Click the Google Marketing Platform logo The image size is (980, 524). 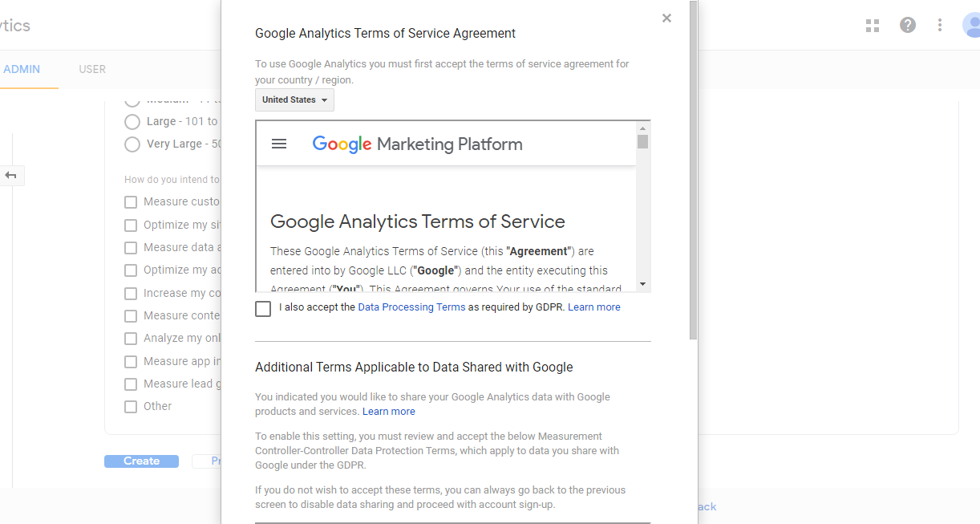coord(417,144)
